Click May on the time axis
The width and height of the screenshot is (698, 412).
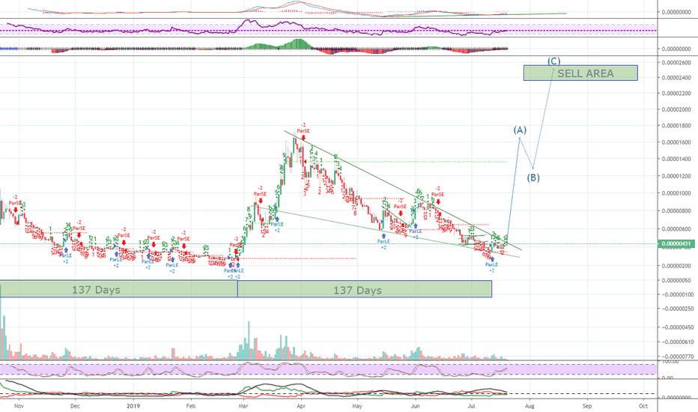click(x=356, y=406)
